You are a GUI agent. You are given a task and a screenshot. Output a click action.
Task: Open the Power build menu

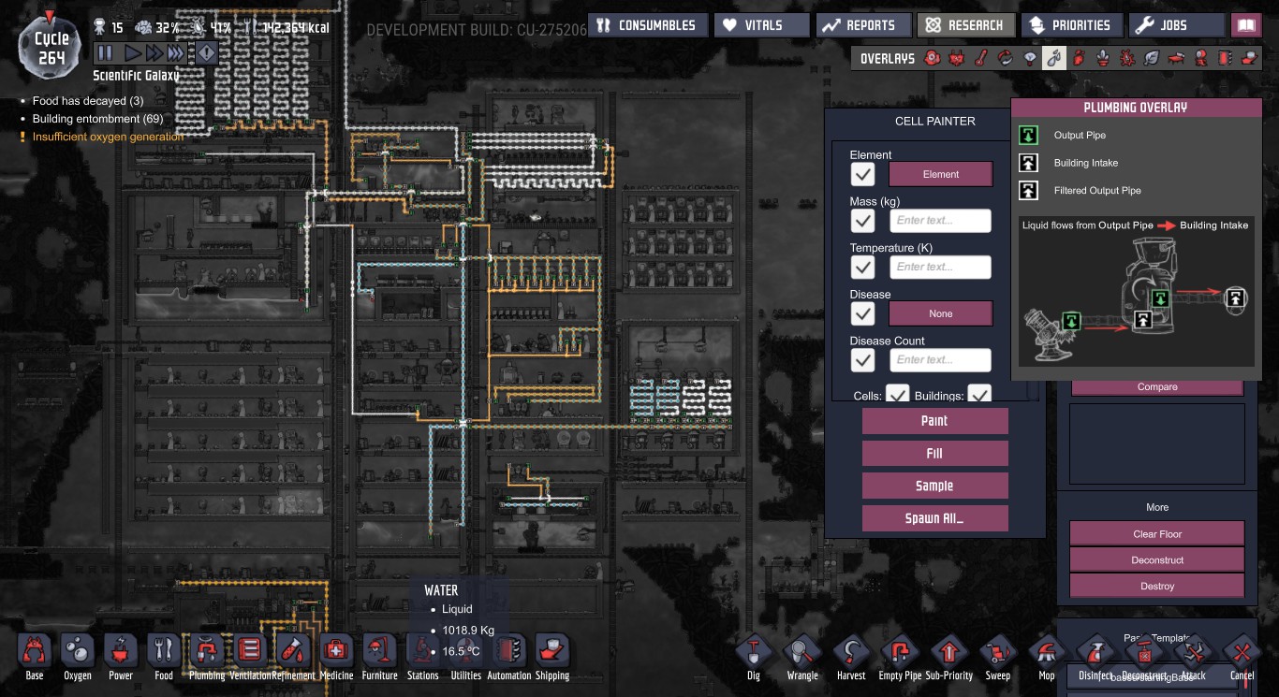click(x=121, y=657)
